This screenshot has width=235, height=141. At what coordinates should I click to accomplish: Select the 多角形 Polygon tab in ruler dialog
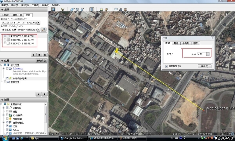tap(186, 43)
